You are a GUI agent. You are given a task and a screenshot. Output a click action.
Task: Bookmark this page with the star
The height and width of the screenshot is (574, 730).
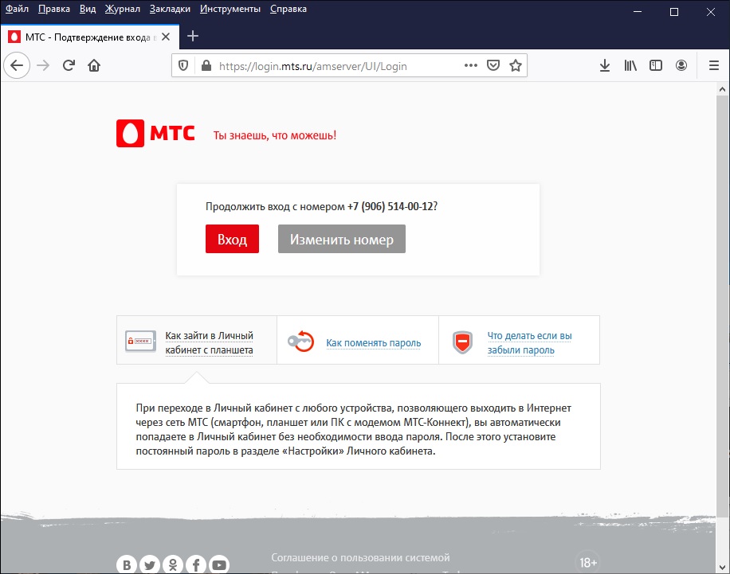click(x=516, y=65)
